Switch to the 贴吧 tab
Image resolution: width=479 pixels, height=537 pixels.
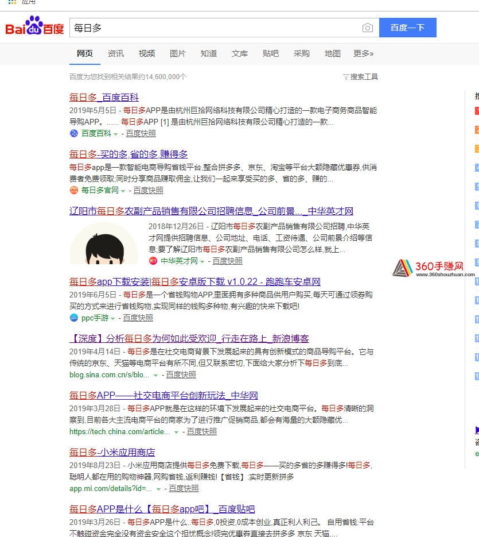(x=271, y=53)
